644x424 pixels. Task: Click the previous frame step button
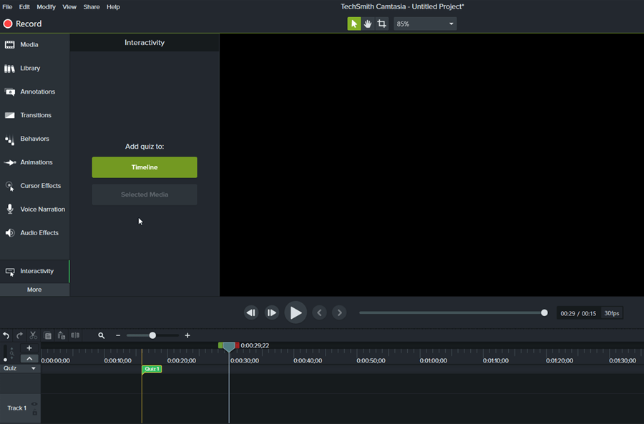(x=251, y=312)
